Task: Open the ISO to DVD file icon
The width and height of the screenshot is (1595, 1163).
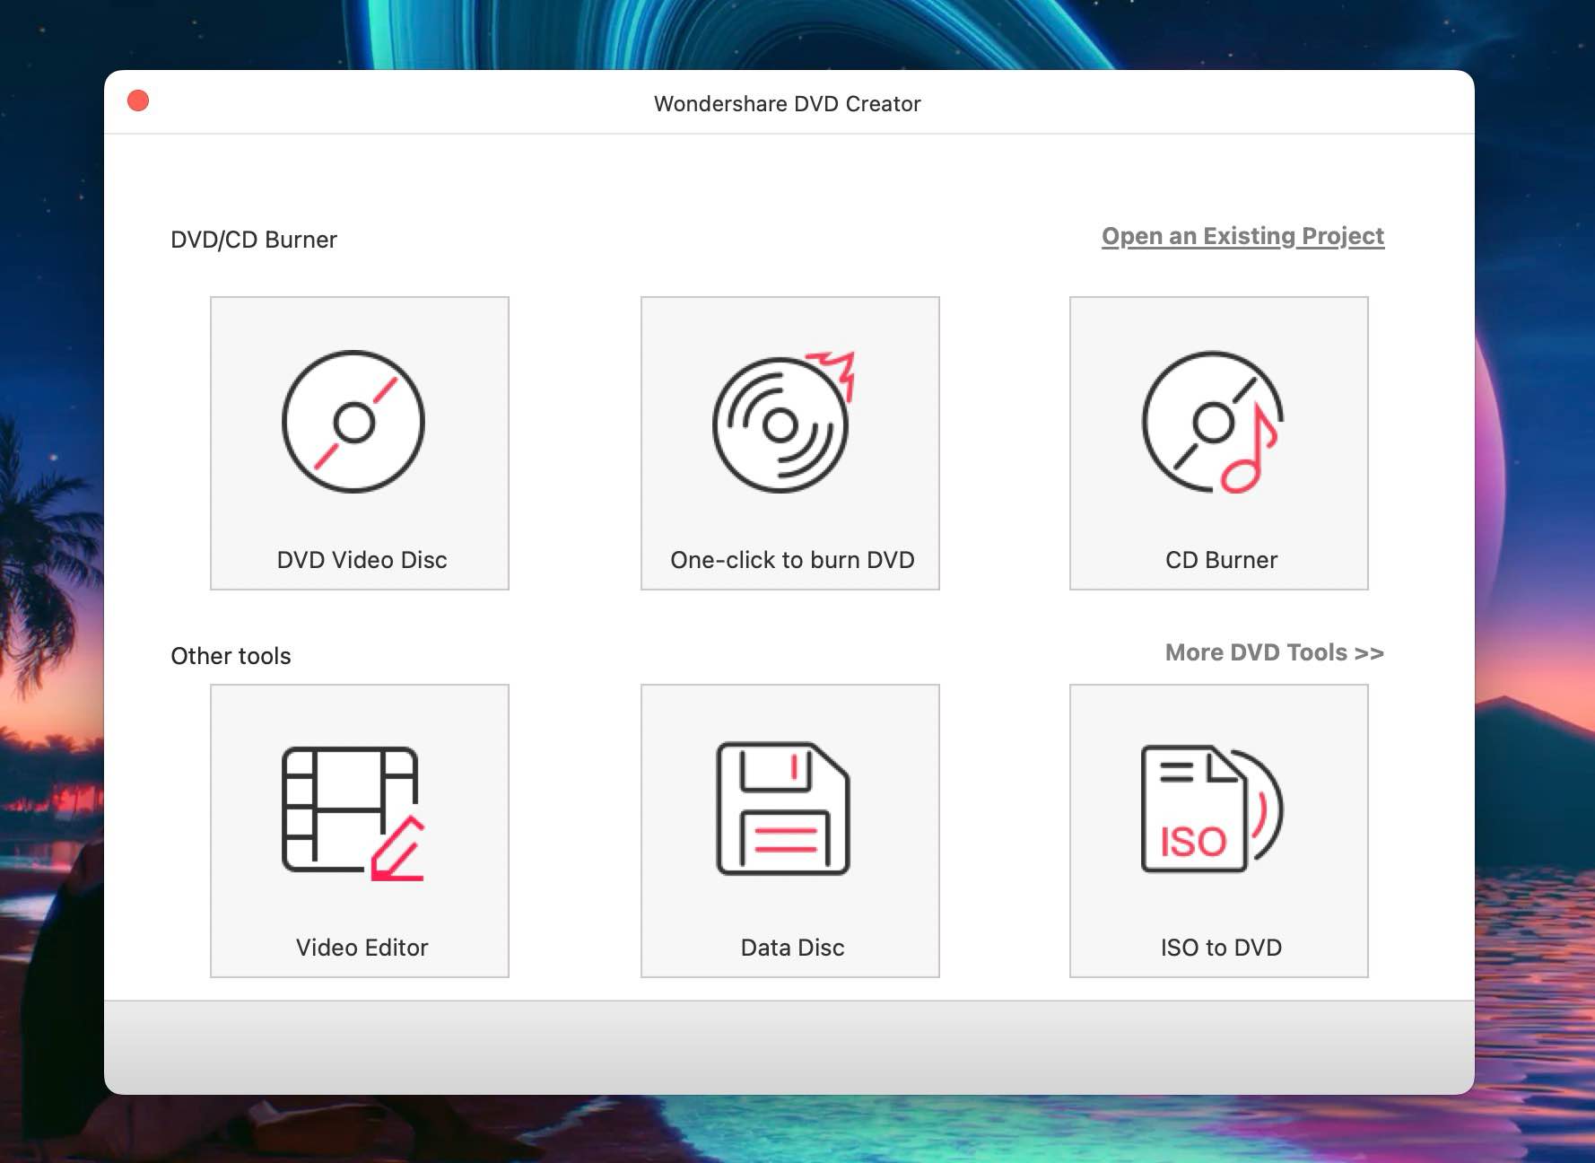Action: click(1212, 809)
